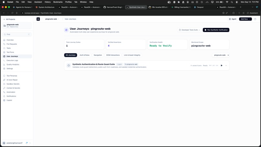Click the help question mark icon
261x147 pixels.
pos(255,19)
